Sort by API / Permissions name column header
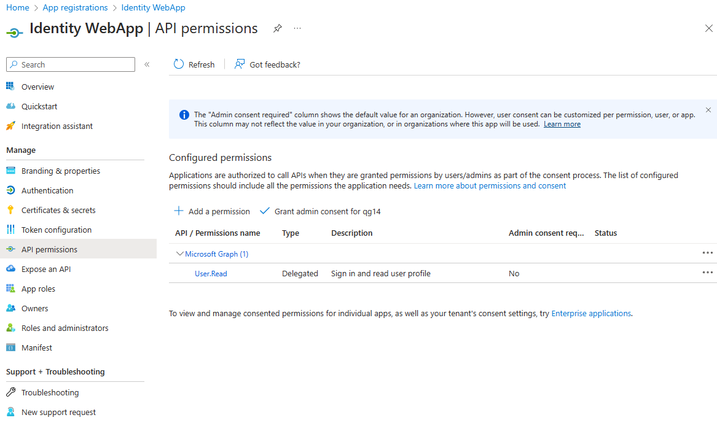Image resolution: width=717 pixels, height=423 pixels. coord(217,233)
